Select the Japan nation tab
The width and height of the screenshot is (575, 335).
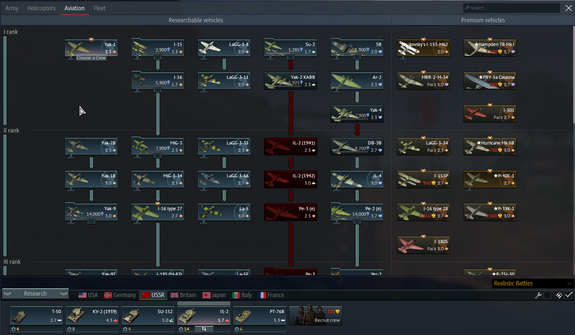tap(214, 295)
